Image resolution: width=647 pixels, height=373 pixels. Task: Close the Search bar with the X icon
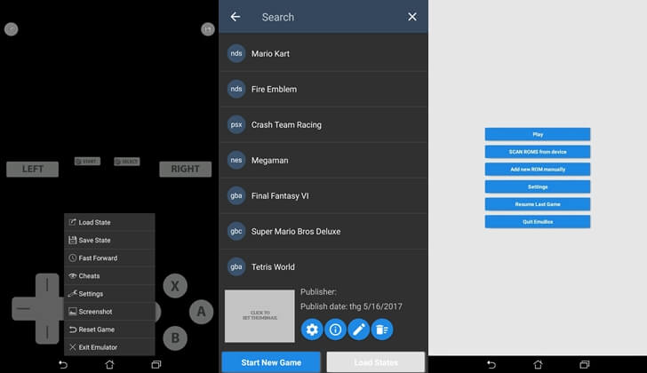click(411, 17)
